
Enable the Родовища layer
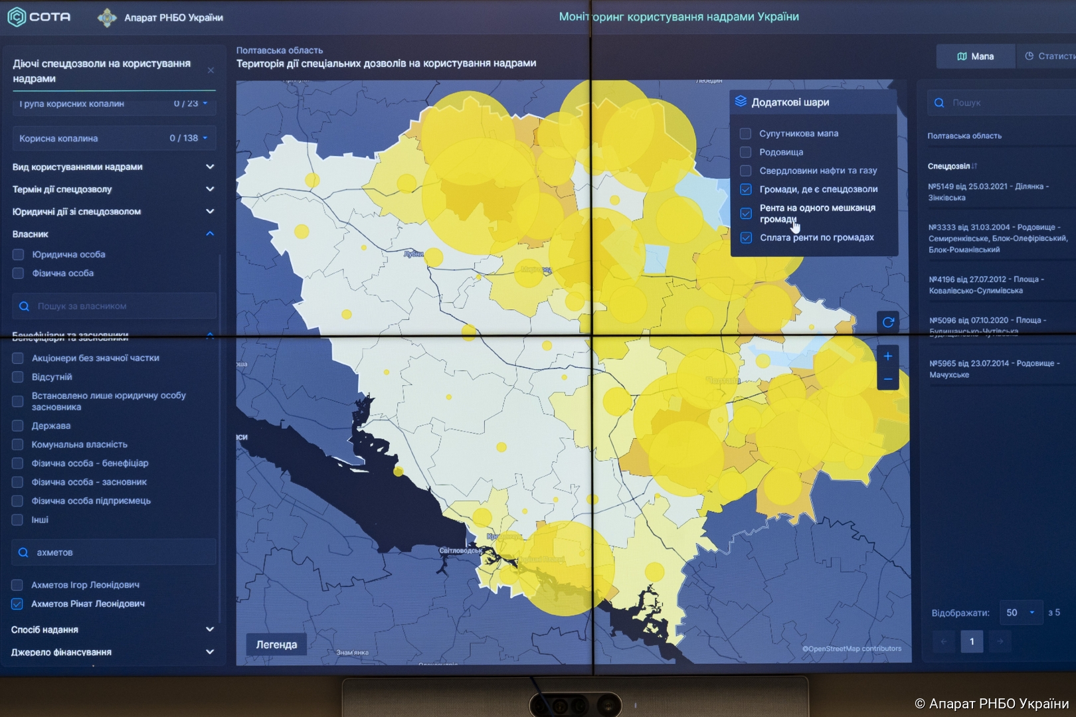745,152
